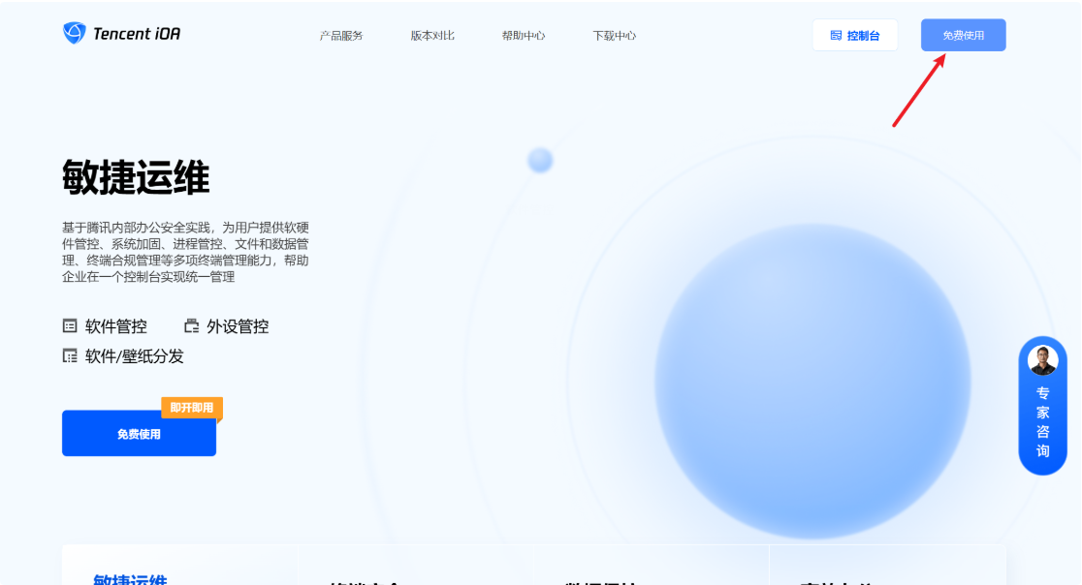Click the 软件管控 list icon
Screen dimensions: 1082x585
(69, 325)
